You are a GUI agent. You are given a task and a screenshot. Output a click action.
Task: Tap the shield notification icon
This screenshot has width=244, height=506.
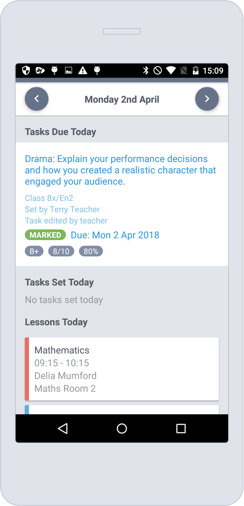[x=26, y=71]
